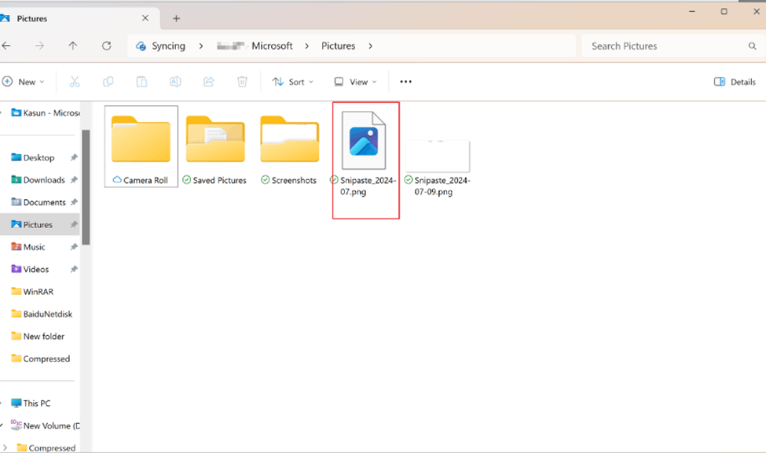Select the Pictures window tab
The image size is (766, 453).
point(78,19)
